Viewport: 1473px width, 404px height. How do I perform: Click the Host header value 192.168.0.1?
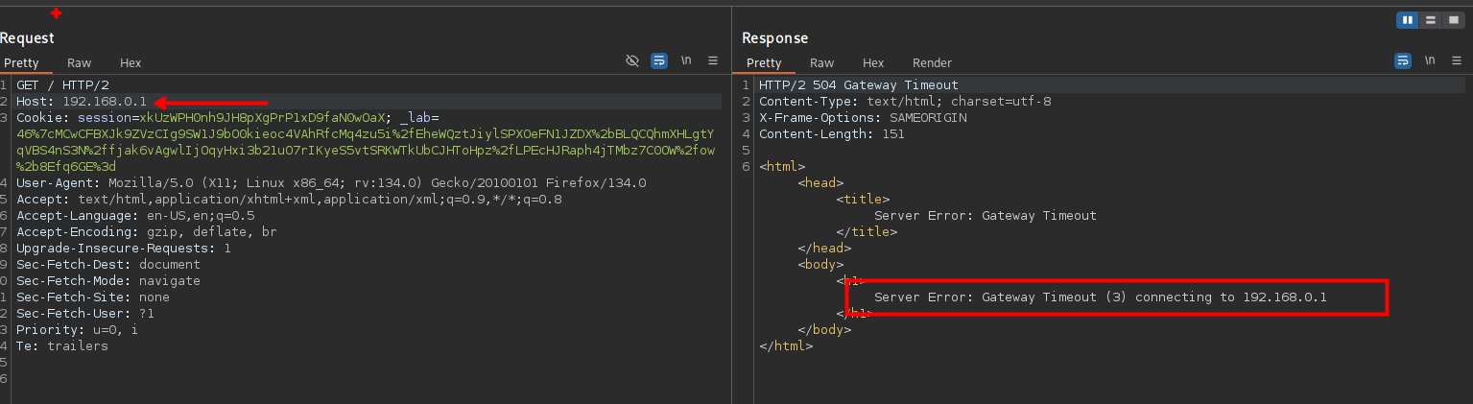pyautogui.click(x=105, y=102)
